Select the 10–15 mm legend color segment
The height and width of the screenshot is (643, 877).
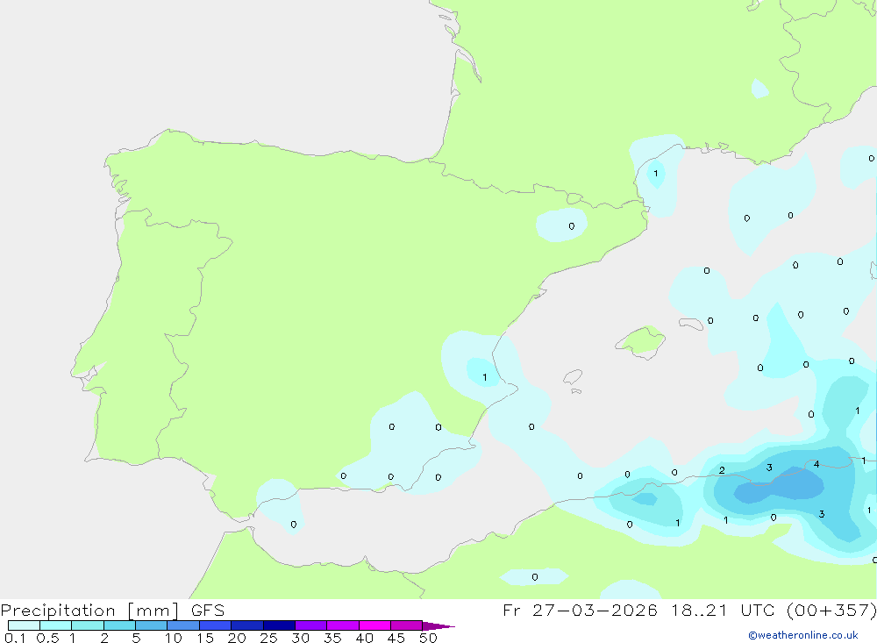click(x=183, y=625)
